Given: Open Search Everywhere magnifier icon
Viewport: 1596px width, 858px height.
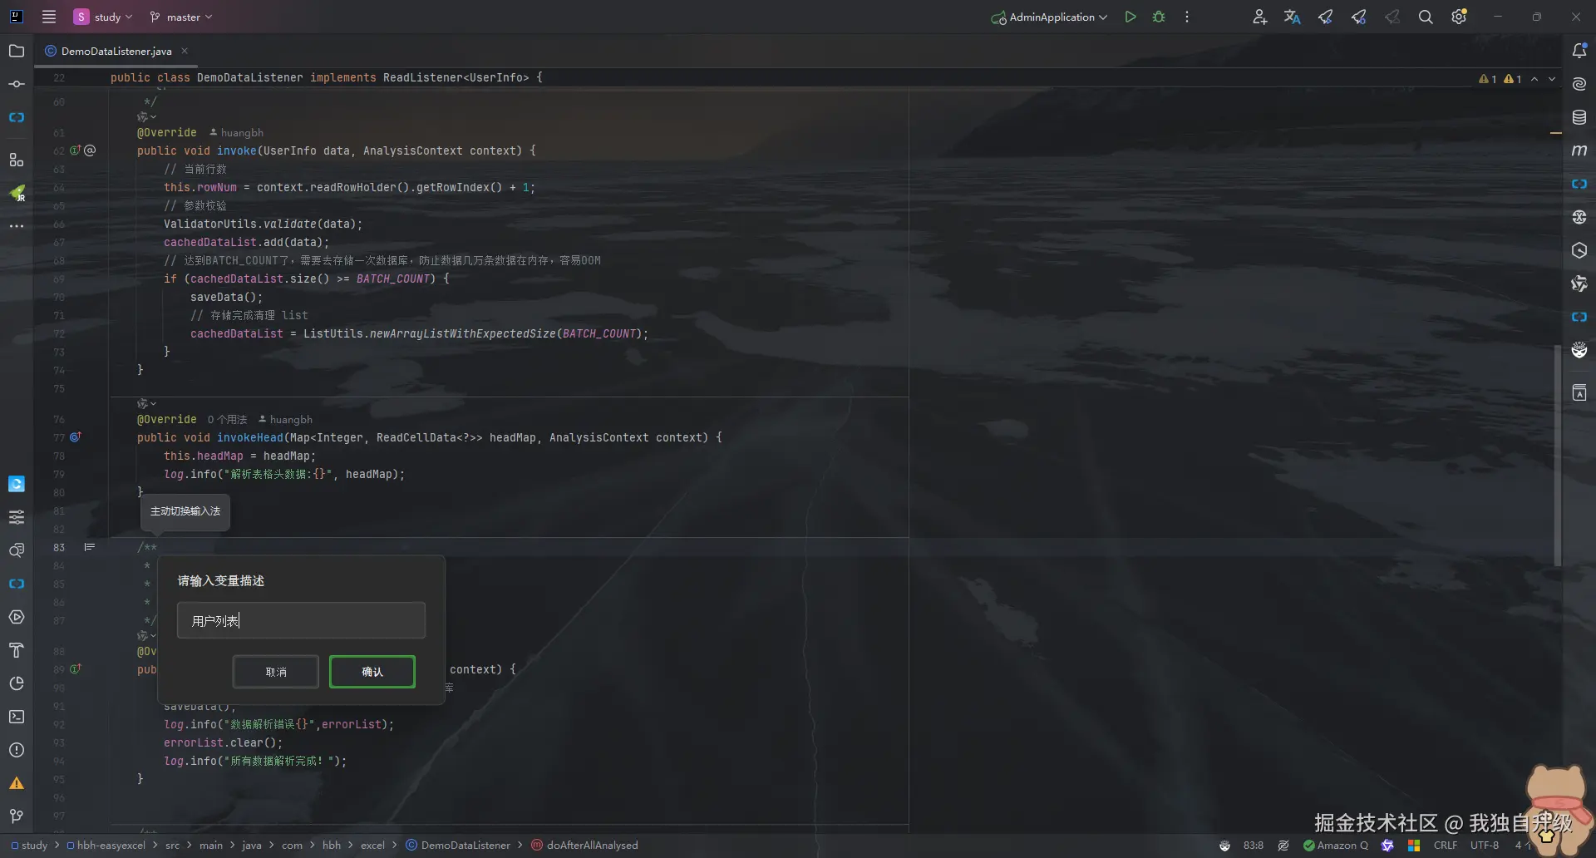Looking at the screenshot, I should click(x=1425, y=17).
